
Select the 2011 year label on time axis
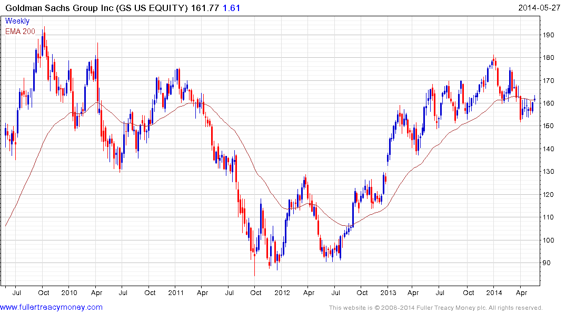[176, 292]
